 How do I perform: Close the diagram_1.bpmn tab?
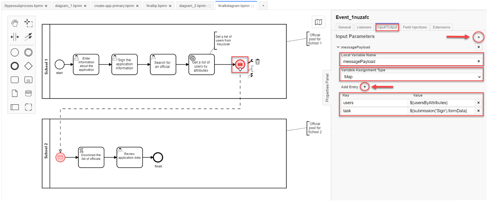click(85, 6)
